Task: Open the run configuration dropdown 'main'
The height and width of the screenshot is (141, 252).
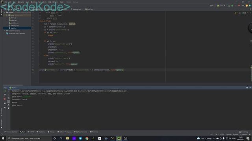Action: pos(221,5)
